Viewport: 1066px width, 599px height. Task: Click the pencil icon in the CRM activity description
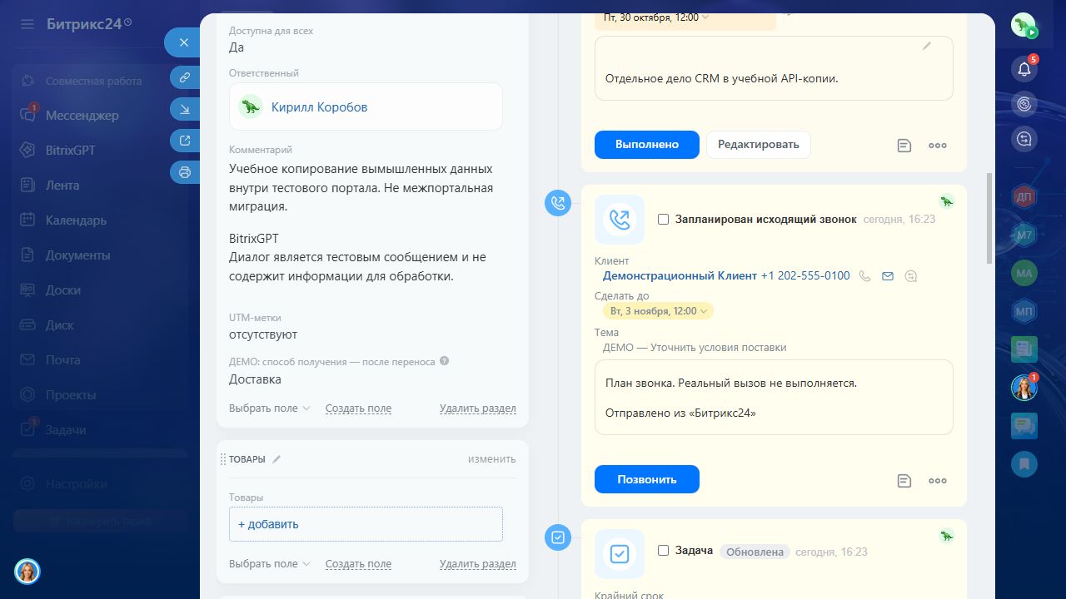(x=927, y=47)
